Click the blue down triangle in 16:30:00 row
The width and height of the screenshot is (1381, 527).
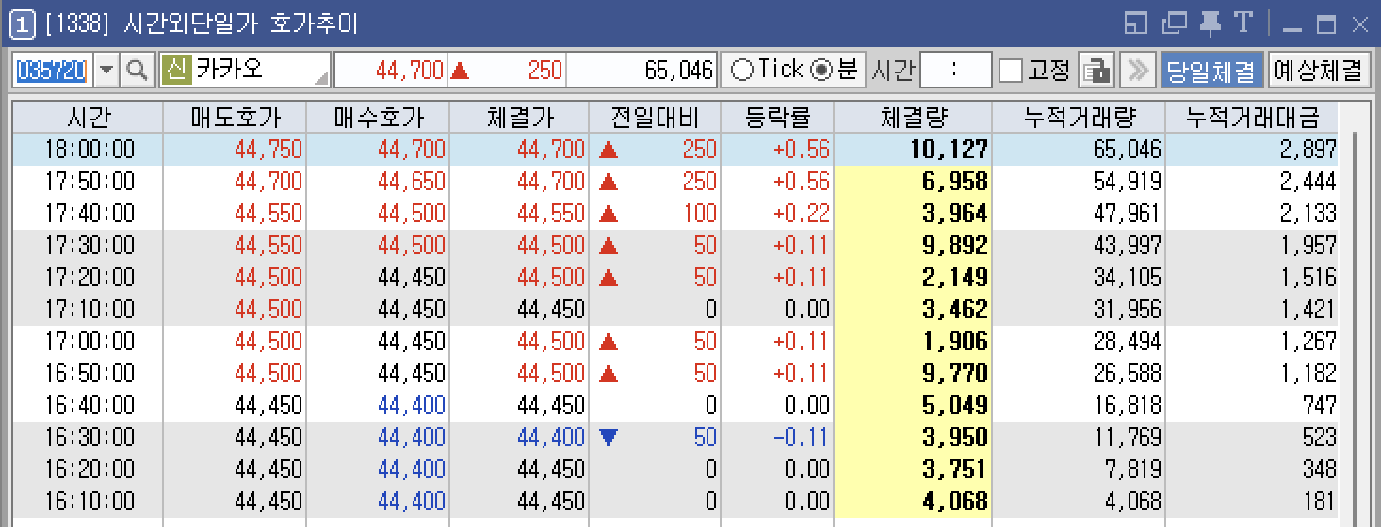tap(609, 437)
